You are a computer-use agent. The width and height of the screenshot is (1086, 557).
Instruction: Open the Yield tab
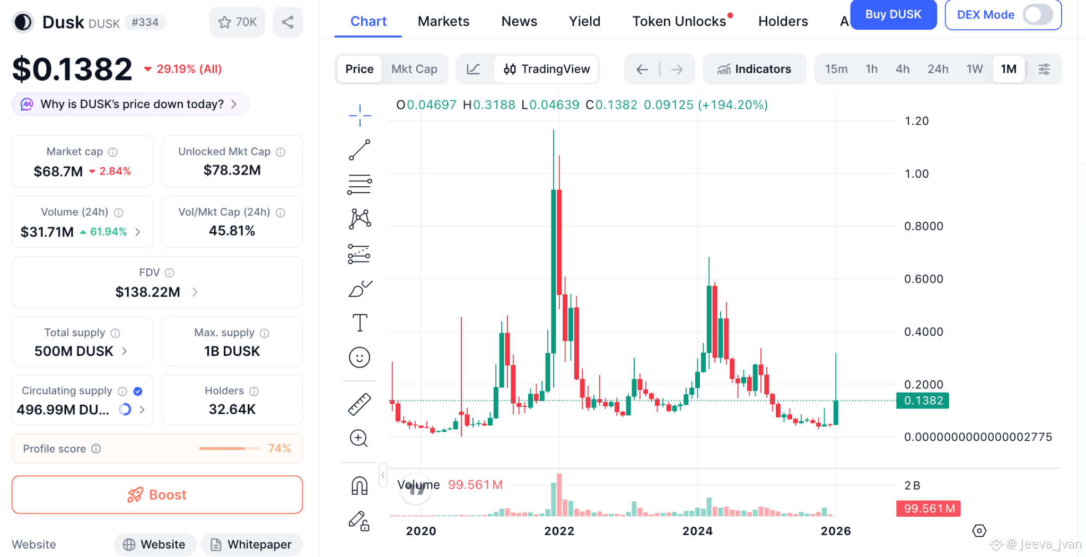(x=584, y=21)
